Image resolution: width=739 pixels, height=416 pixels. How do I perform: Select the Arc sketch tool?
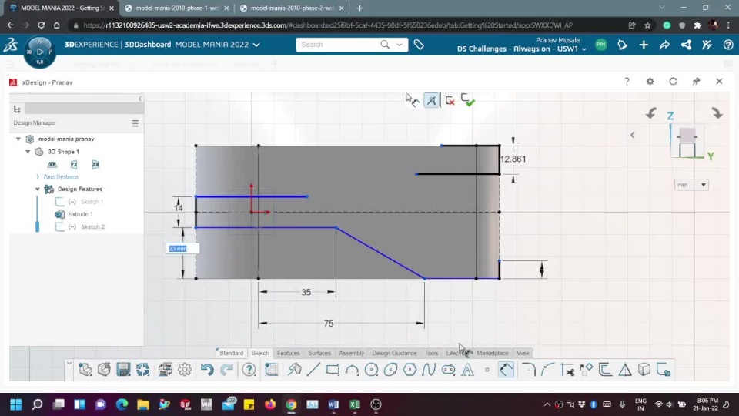pyautogui.click(x=352, y=371)
